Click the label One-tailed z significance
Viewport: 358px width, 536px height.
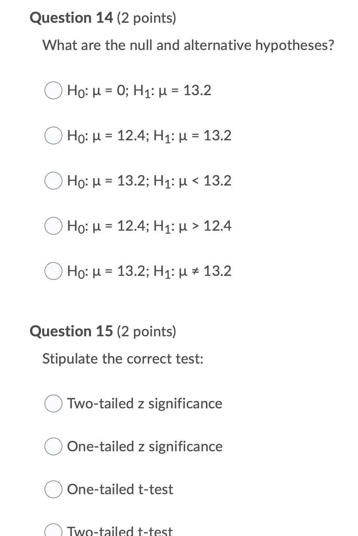[x=144, y=446]
